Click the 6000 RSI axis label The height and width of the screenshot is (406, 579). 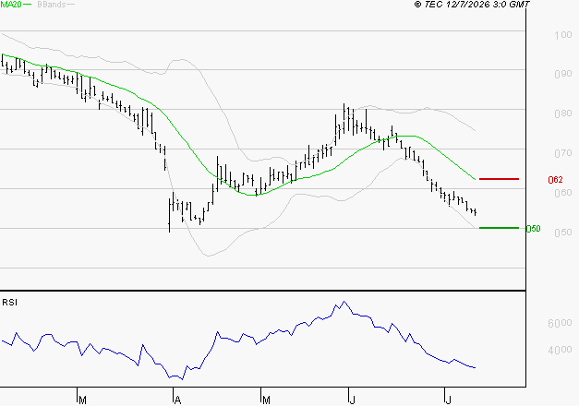[560, 323]
